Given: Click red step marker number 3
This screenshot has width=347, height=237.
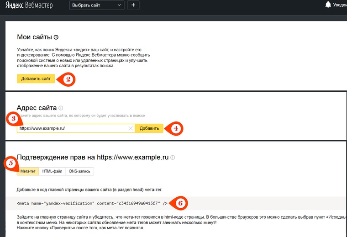Looking at the screenshot, I should tap(14, 120).
